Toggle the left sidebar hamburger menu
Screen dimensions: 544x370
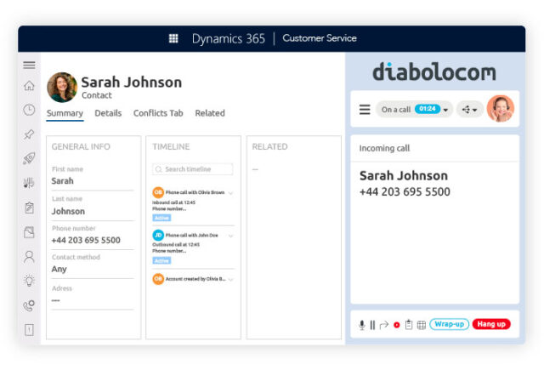coord(29,65)
